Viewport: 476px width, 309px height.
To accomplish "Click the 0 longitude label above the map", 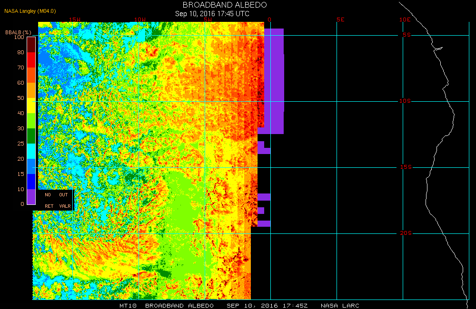I will pos(269,19).
